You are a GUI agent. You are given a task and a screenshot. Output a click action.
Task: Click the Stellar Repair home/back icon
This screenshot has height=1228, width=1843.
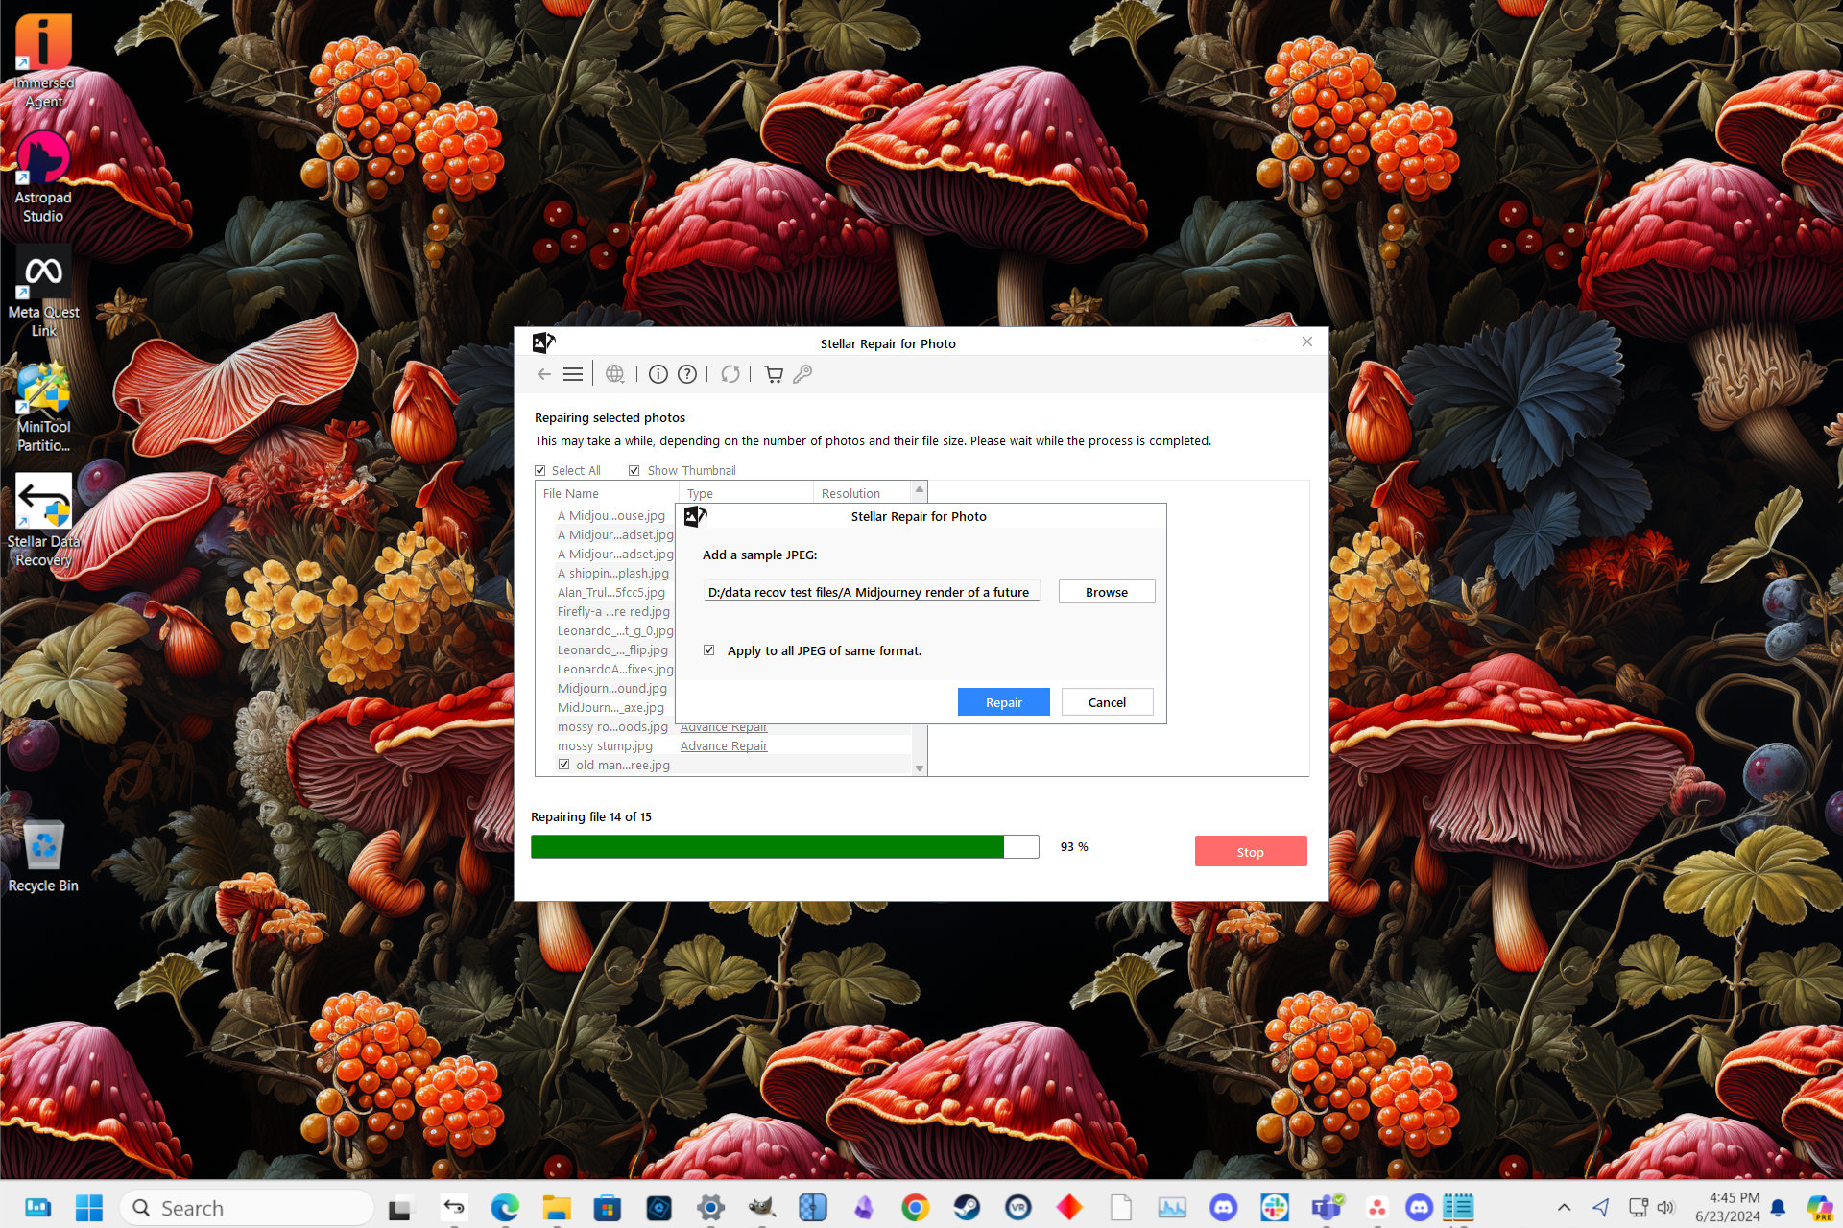[x=544, y=374]
